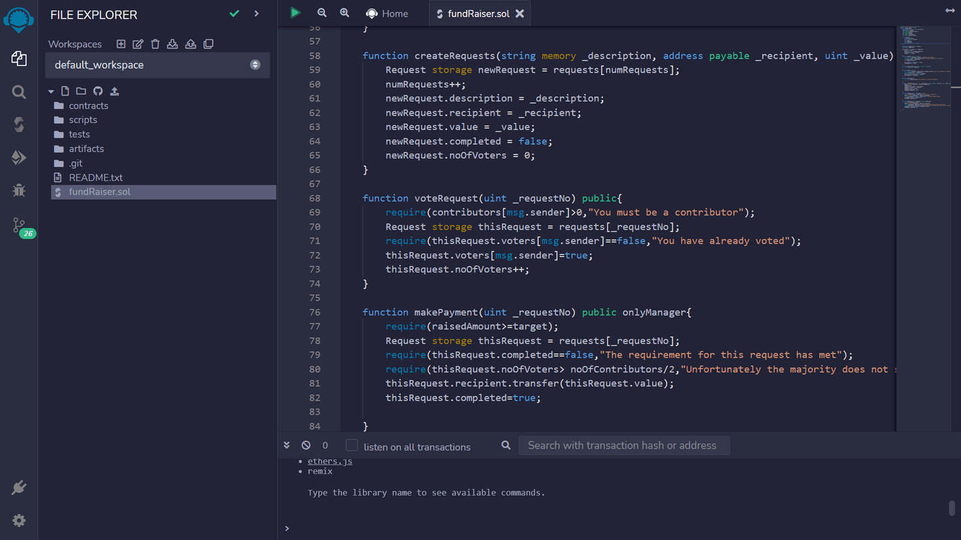Click the voteRequest function name
The height and width of the screenshot is (540, 961).
[x=446, y=198]
